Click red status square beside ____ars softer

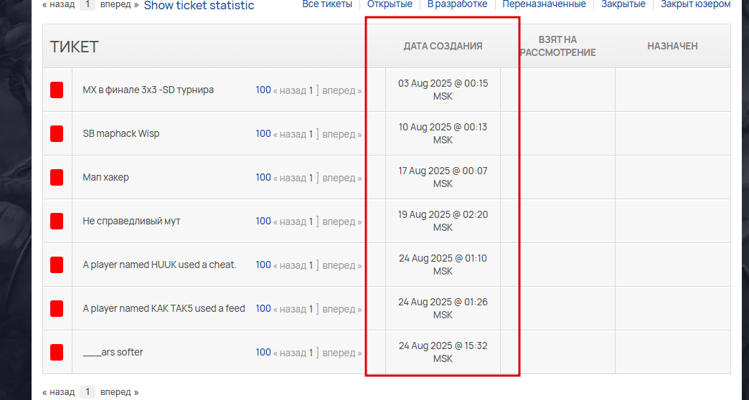(57, 352)
